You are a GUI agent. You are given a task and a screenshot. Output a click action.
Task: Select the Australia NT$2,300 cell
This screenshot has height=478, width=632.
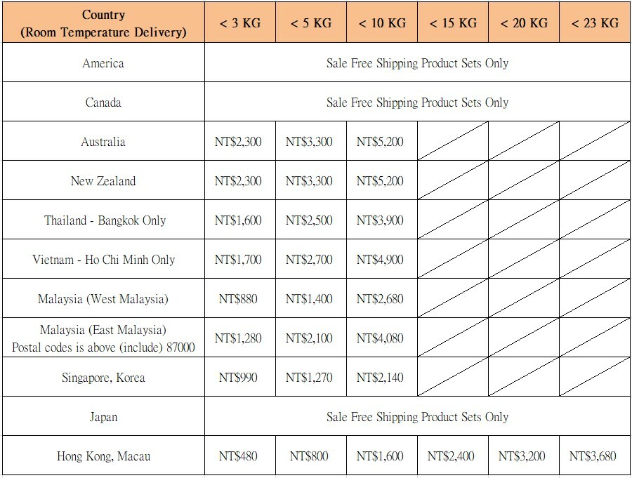click(239, 142)
